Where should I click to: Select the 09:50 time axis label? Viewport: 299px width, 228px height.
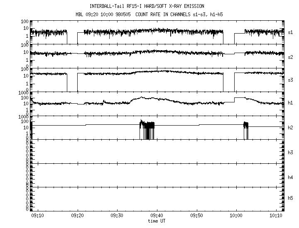pyautogui.click(x=196, y=216)
